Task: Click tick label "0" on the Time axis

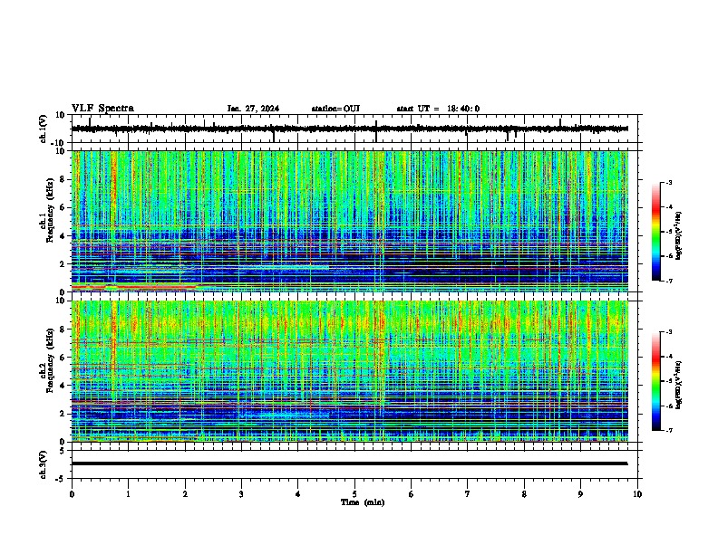Action: [72, 494]
